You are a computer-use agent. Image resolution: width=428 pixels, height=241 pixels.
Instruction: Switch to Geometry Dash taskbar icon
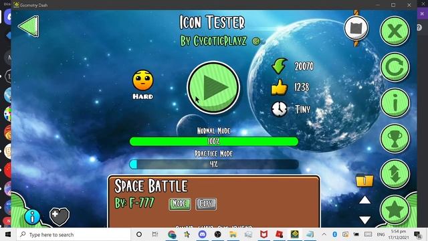pyautogui.click(x=294, y=234)
